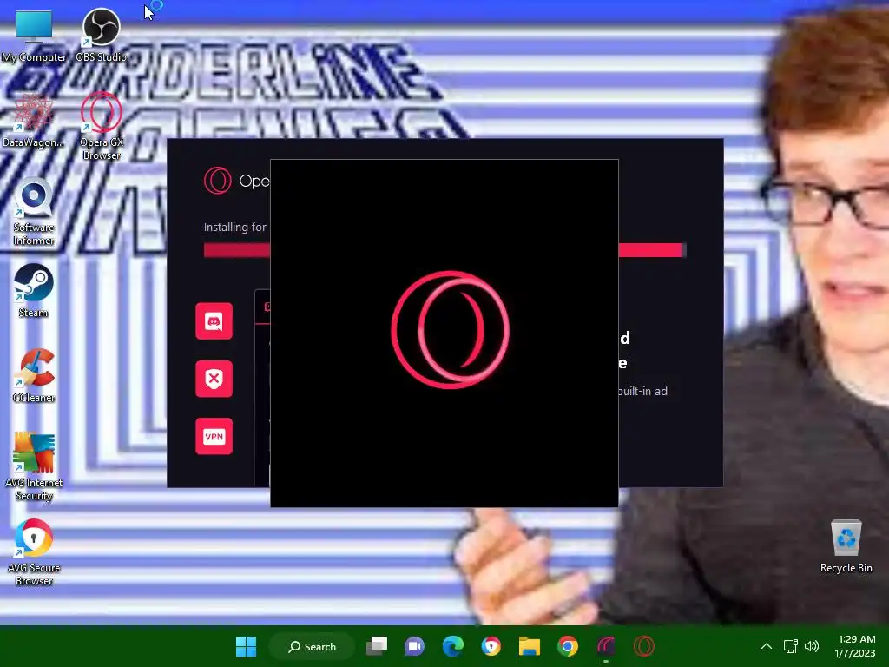
Task: Click the installer progress bar
Action: pos(445,250)
